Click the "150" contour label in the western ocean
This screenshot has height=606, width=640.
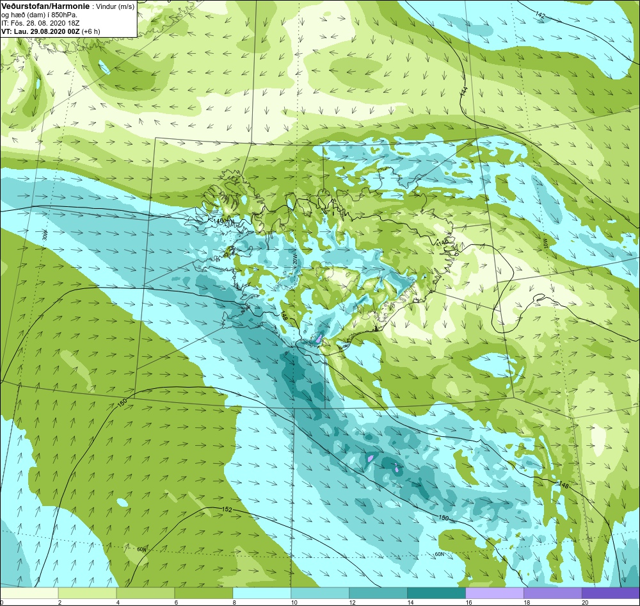(x=122, y=404)
